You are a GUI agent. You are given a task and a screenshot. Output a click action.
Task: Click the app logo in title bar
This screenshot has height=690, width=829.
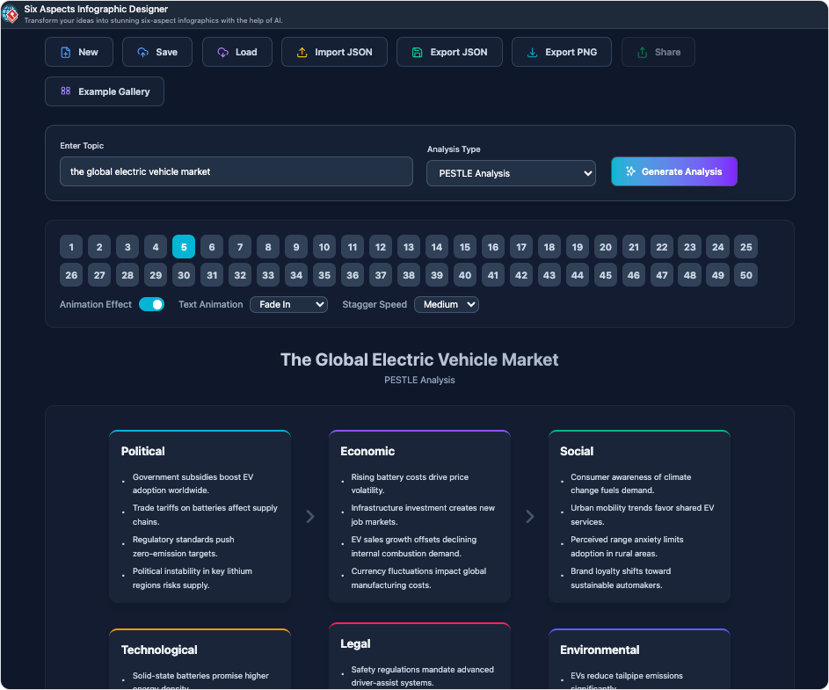point(11,14)
